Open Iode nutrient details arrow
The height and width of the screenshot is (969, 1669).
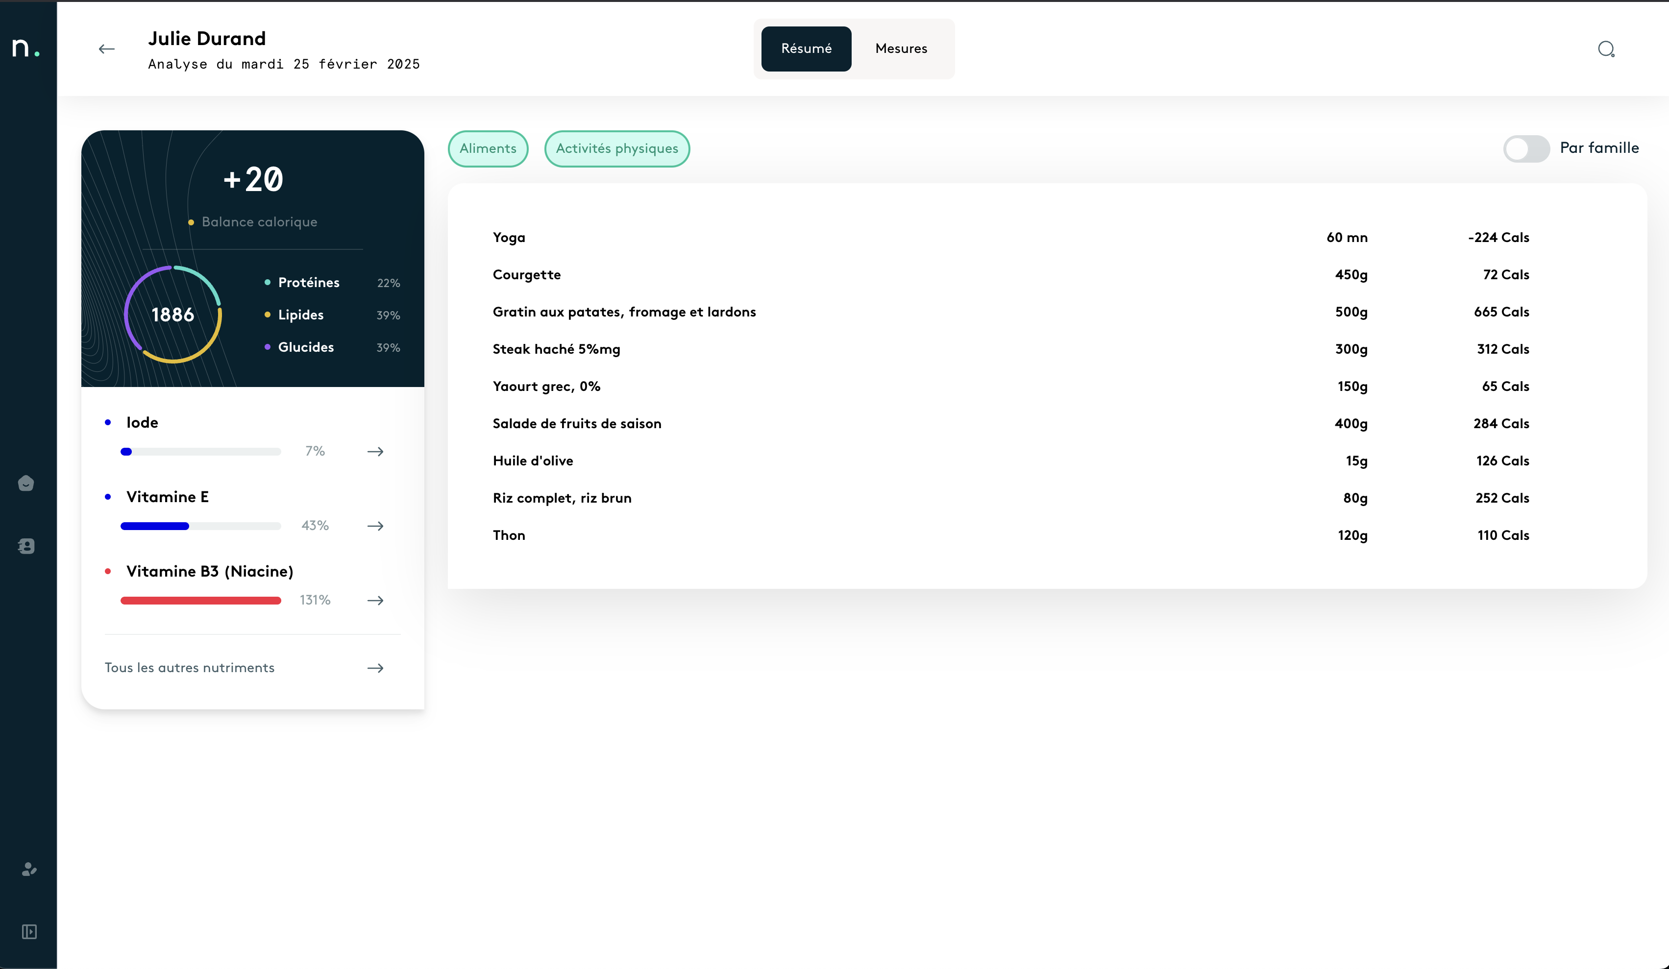click(x=375, y=452)
